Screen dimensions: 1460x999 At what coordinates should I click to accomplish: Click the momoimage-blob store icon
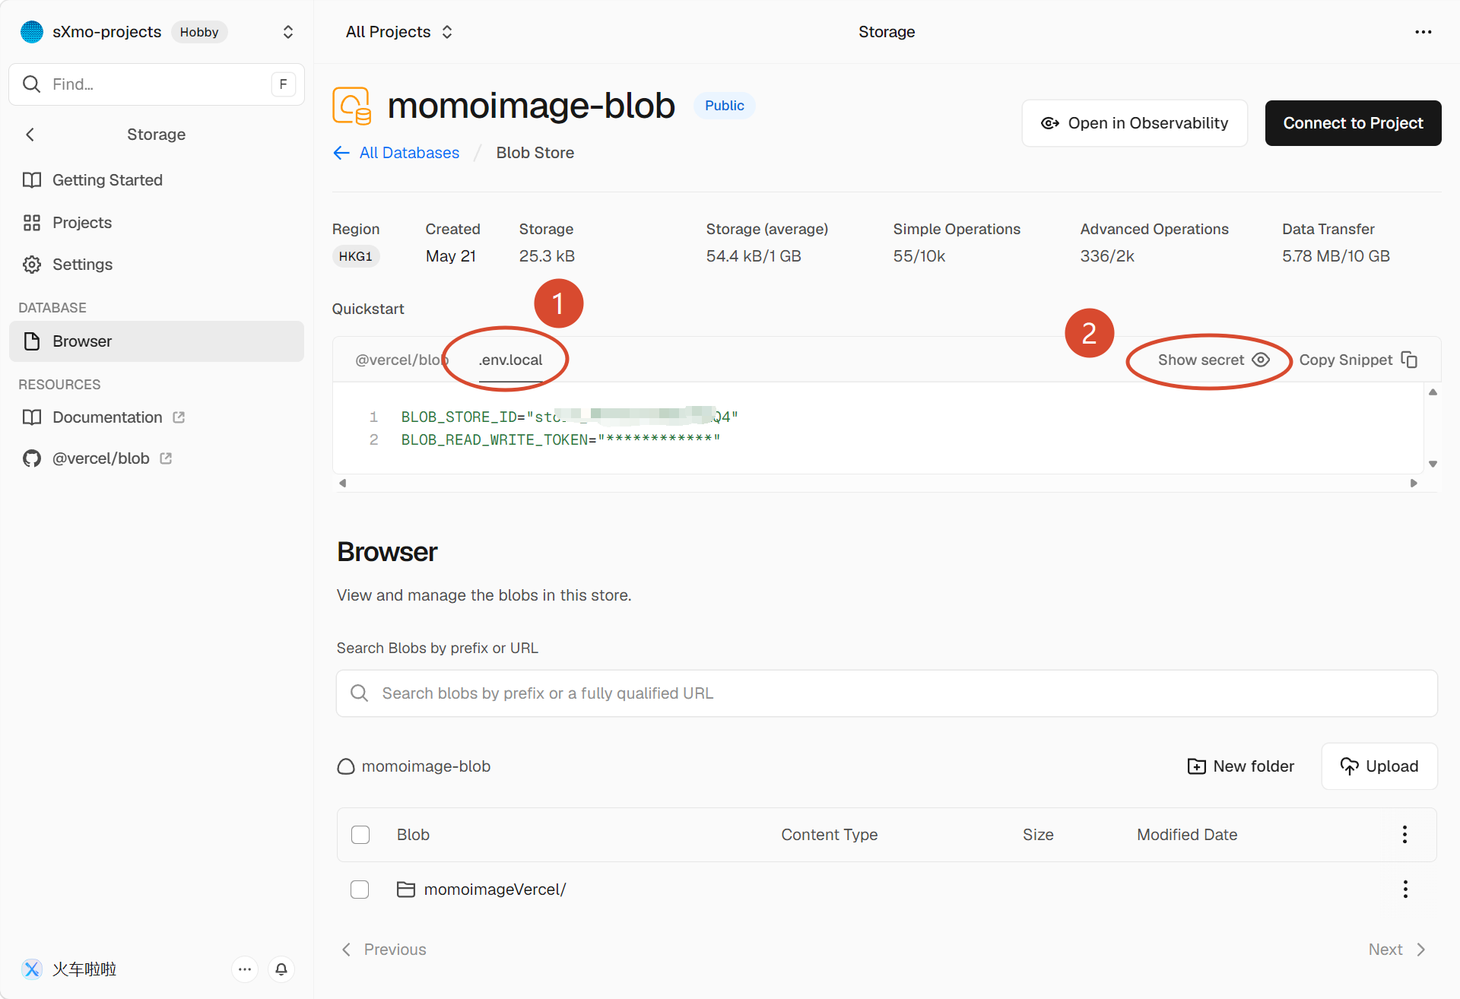tap(352, 106)
